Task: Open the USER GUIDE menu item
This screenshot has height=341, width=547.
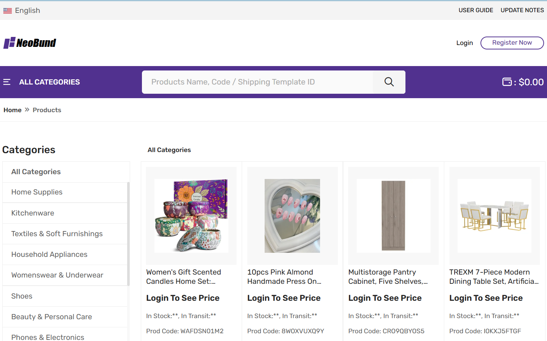Action: [476, 10]
